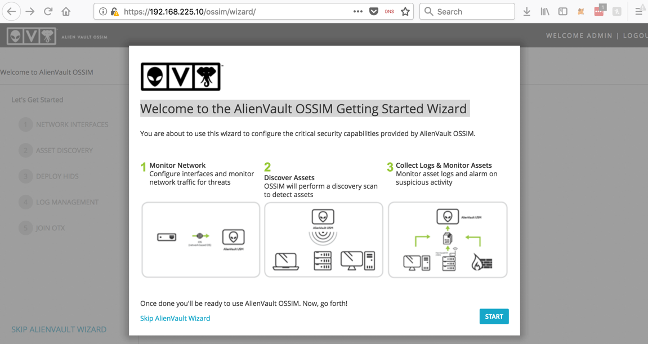Click the Skip AlienVault Wizard link
The height and width of the screenshot is (344, 648).
point(175,318)
